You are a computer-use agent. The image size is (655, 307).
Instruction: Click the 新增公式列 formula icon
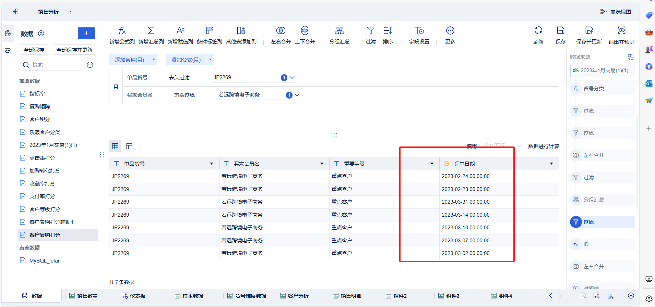122,30
